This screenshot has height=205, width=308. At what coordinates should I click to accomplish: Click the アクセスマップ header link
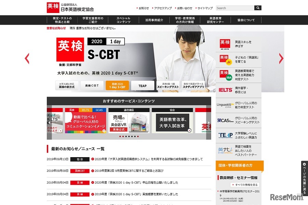coord(162,8)
